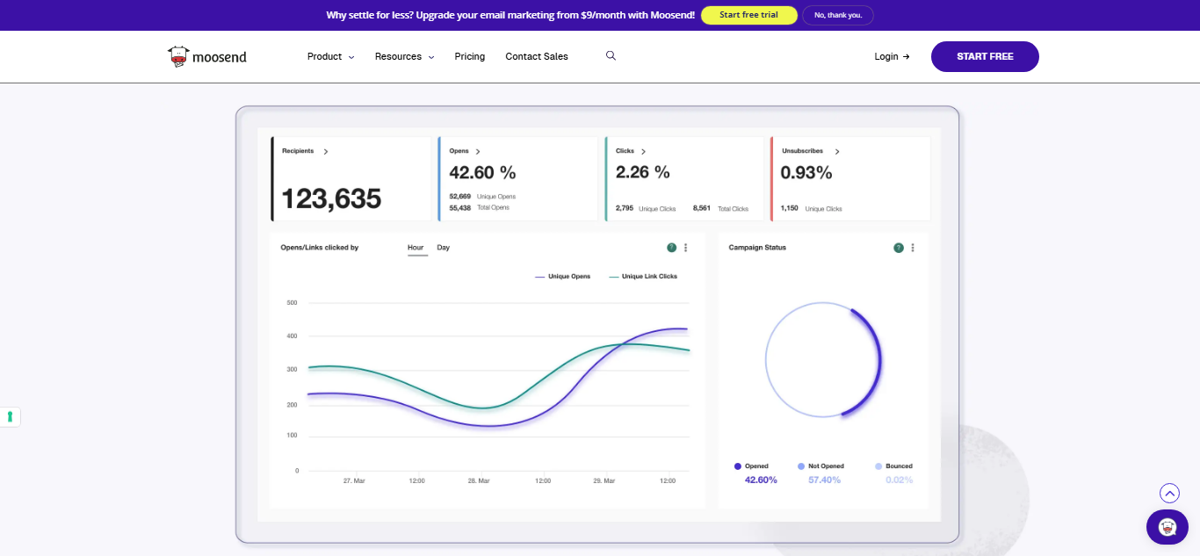Click the Moosend cow logo
Image resolution: width=1200 pixels, height=556 pixels.
point(179,57)
